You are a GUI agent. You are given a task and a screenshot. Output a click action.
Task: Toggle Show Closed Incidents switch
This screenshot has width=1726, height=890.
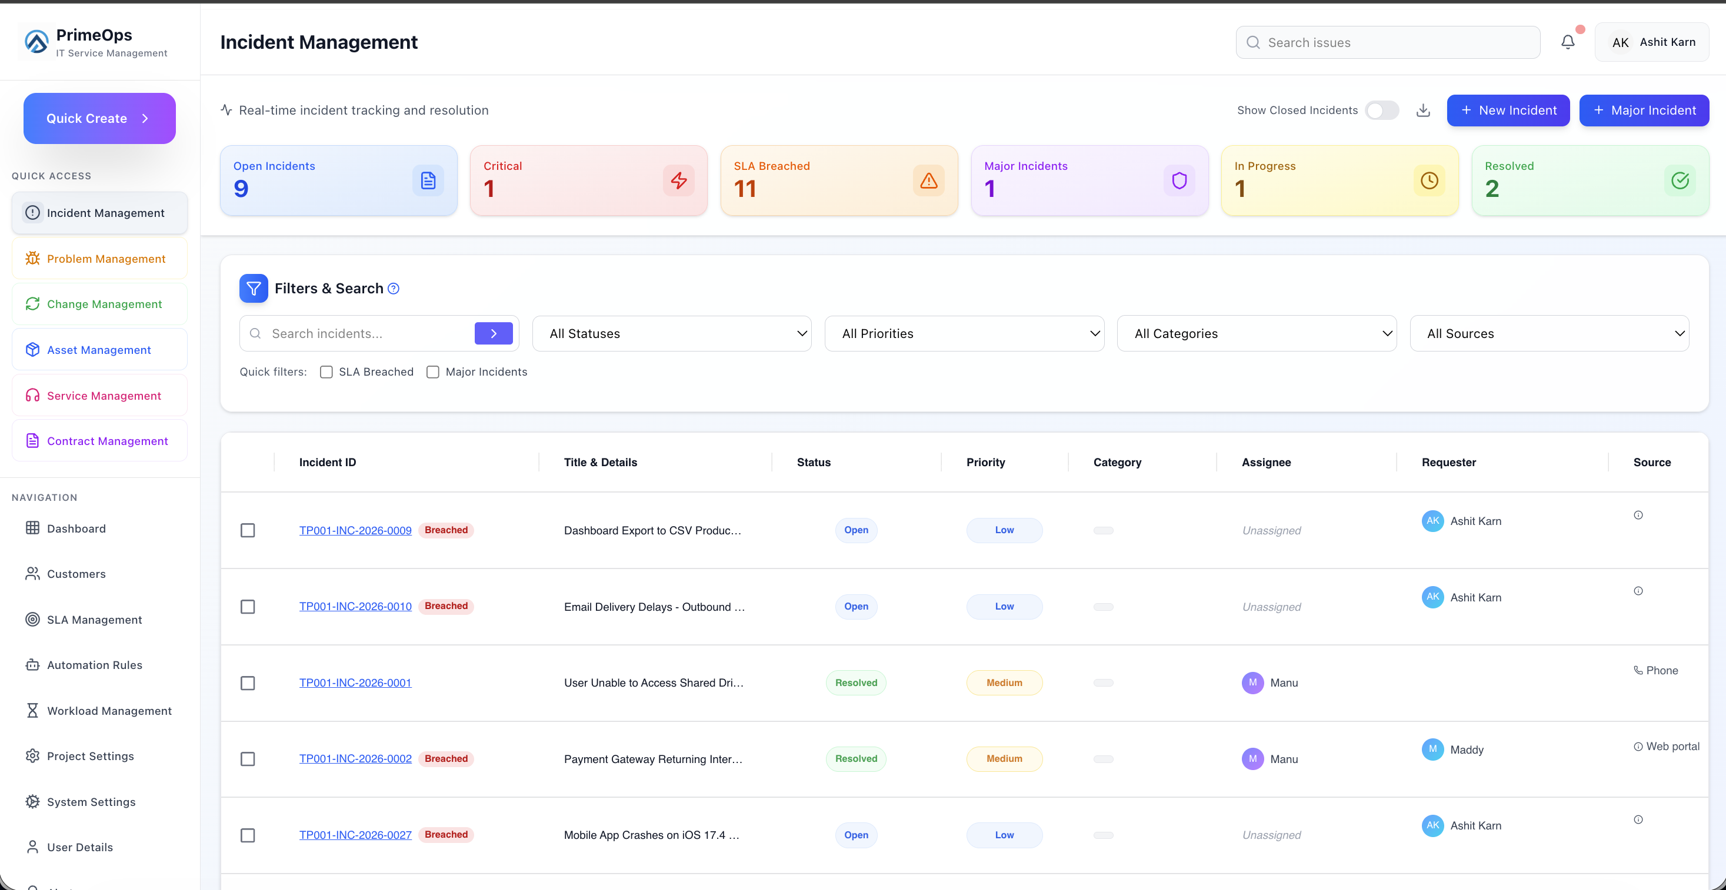click(1382, 111)
